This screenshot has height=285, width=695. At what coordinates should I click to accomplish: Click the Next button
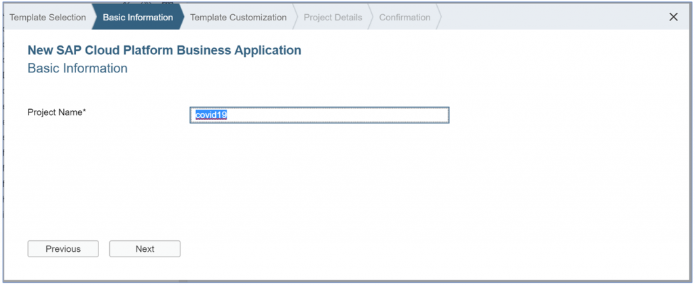tap(145, 248)
